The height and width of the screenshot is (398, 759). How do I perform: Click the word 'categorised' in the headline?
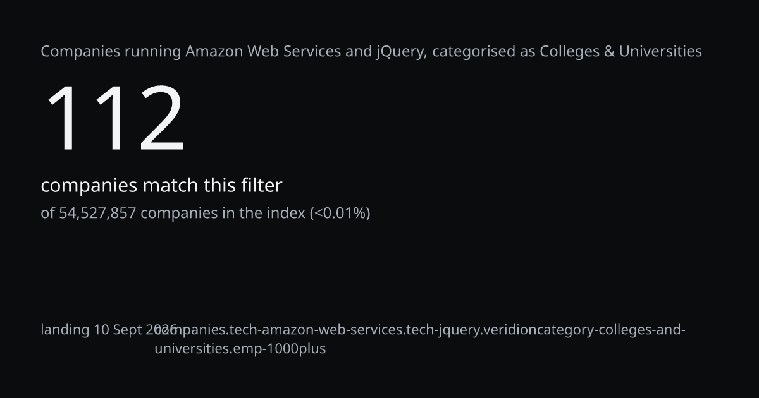click(474, 52)
